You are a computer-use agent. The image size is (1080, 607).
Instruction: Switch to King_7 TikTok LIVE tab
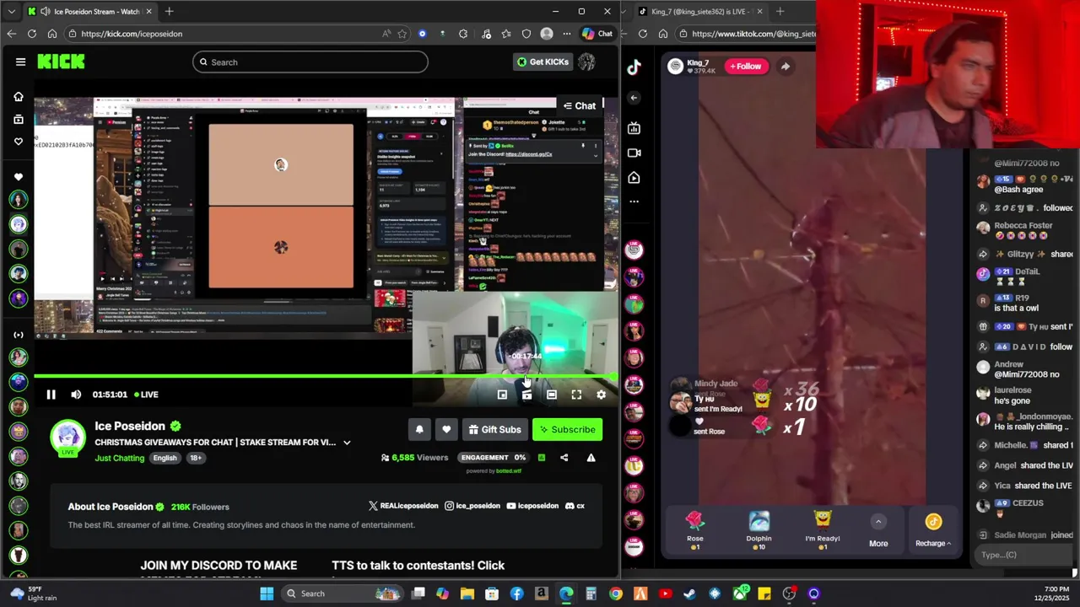[699, 12]
